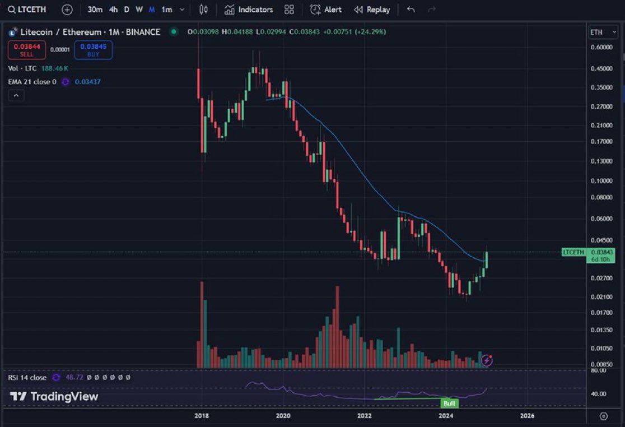Click the blue 0.03845 BUY button
Screen dimensions: 625x427
tap(94, 50)
